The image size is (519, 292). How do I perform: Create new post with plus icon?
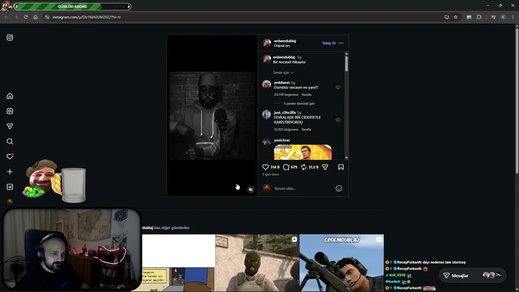click(x=10, y=172)
